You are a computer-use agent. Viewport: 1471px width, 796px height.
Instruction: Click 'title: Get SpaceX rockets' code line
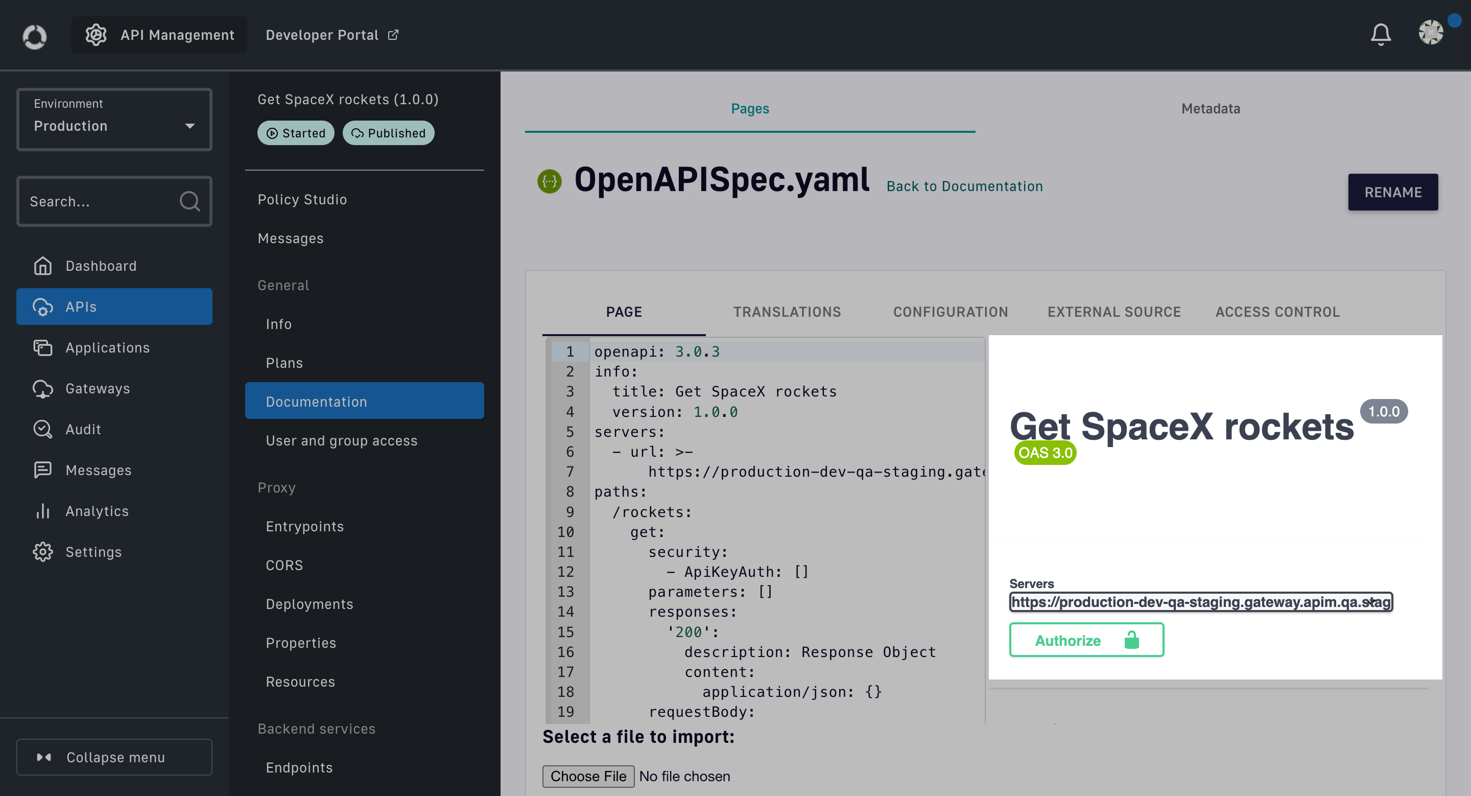point(724,391)
